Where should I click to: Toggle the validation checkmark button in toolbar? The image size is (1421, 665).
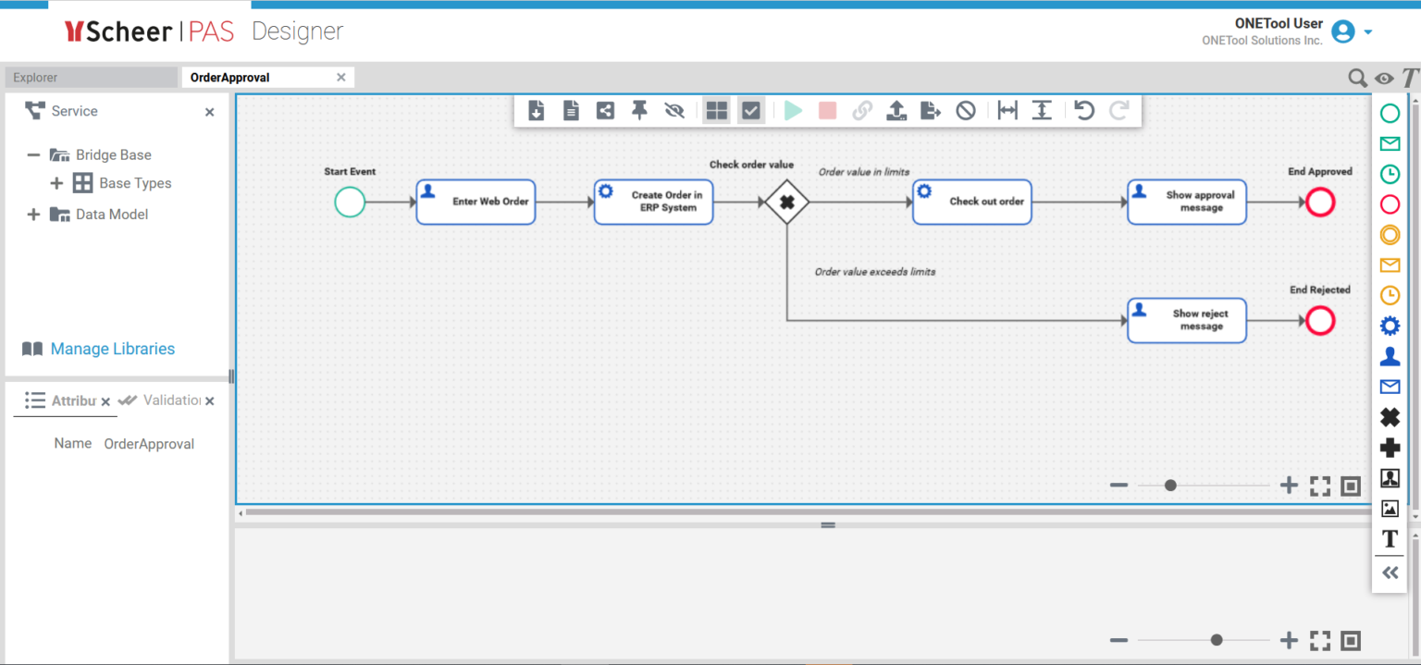751,111
